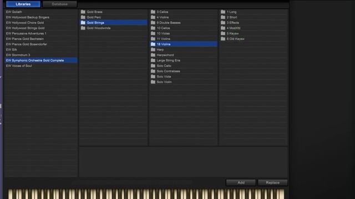The width and height of the screenshot is (355, 199).
Task: Select EW Hollywood Choirs Gold library
Action: pos(41,23)
